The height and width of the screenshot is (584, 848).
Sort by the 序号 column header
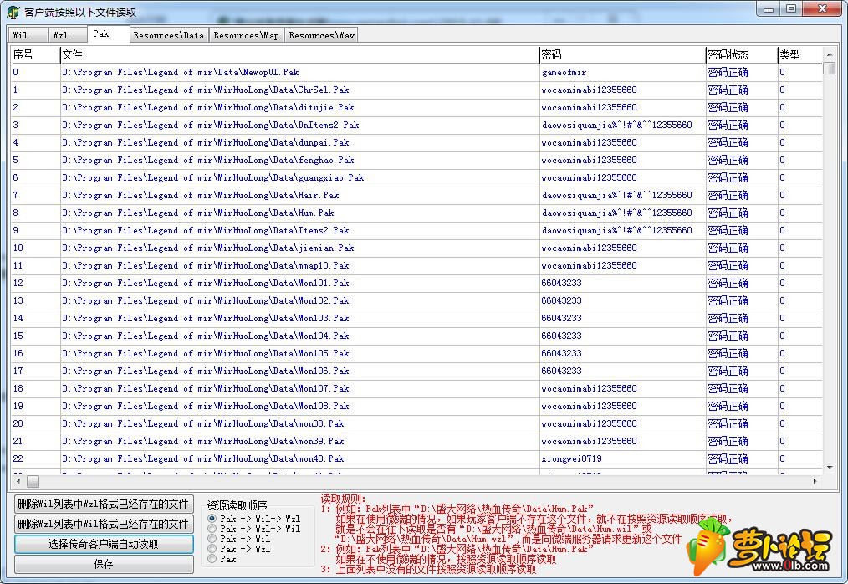coord(35,54)
